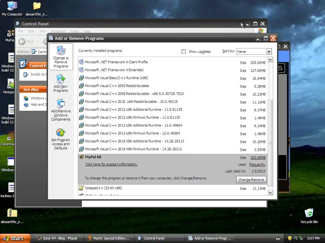Click icon of Visual C++ 2008 Redistributable

pyautogui.click(x=81, y=94)
